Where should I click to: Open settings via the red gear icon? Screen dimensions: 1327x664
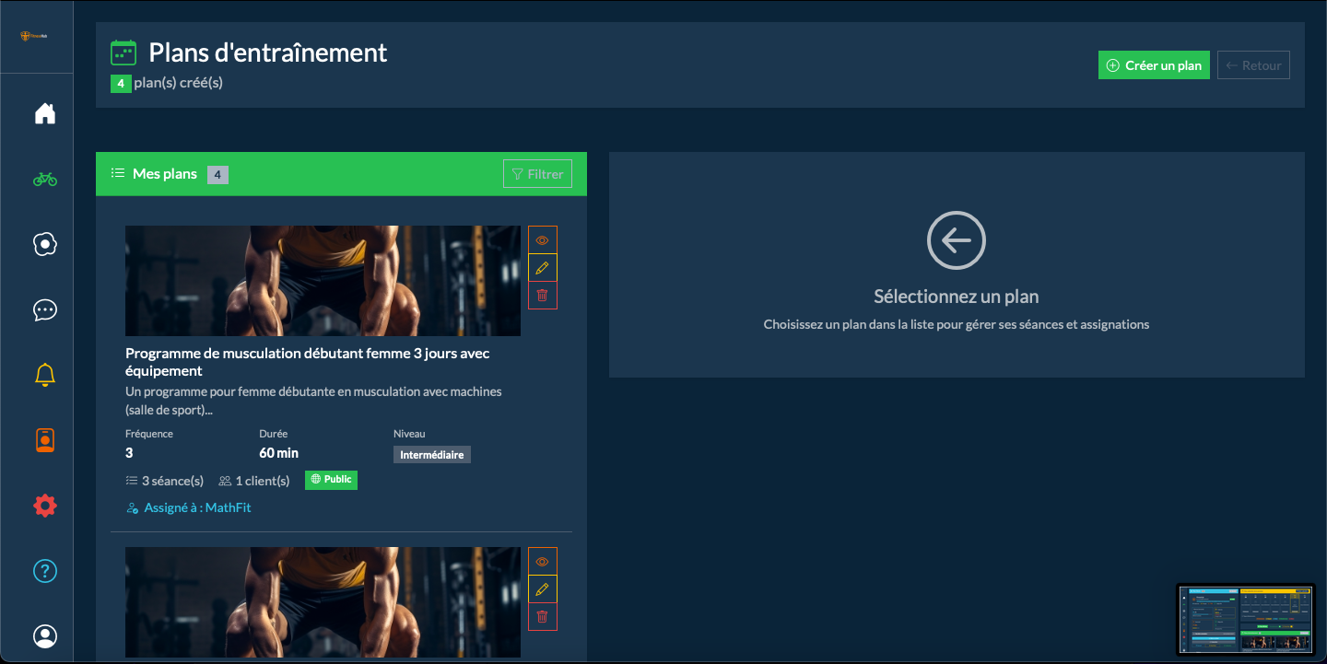(x=44, y=505)
